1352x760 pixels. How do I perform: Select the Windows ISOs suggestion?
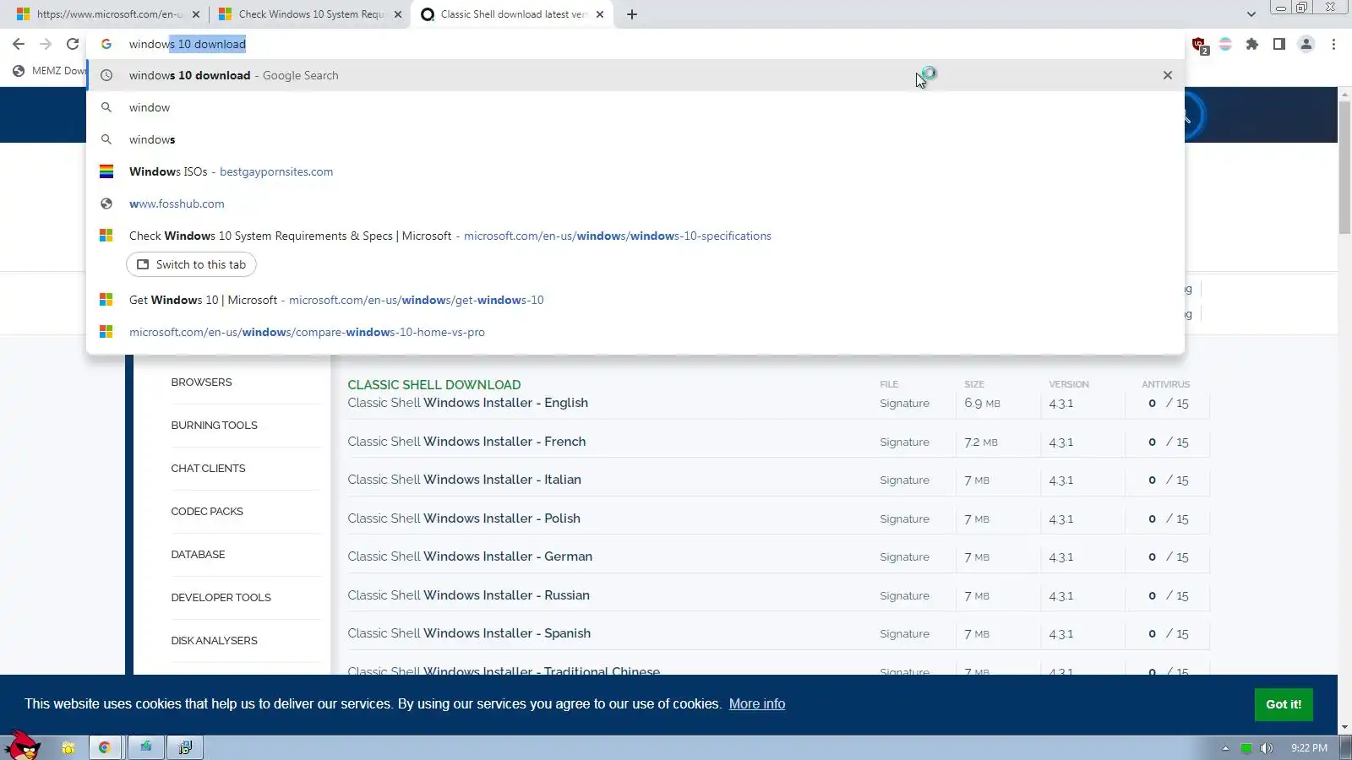(634, 171)
